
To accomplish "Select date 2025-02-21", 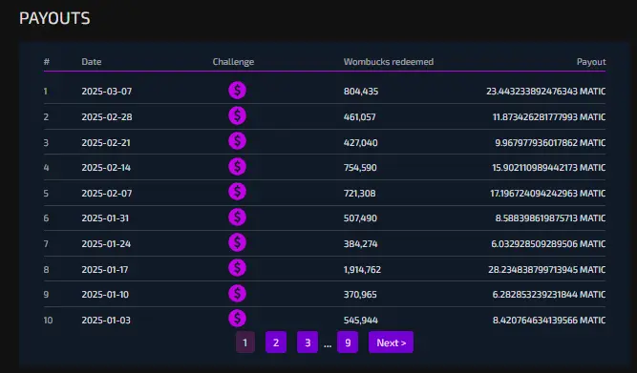I will [x=106, y=143].
